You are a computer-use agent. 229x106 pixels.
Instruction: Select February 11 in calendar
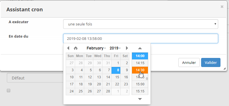click(x=80, y=77)
